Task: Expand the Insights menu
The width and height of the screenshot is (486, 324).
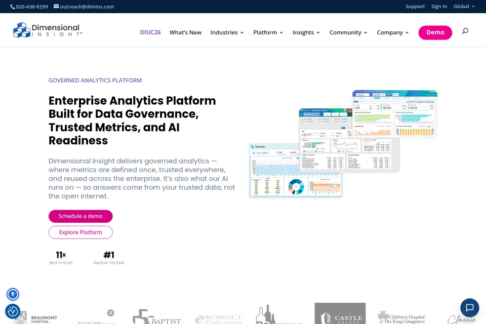Action: 306,32
